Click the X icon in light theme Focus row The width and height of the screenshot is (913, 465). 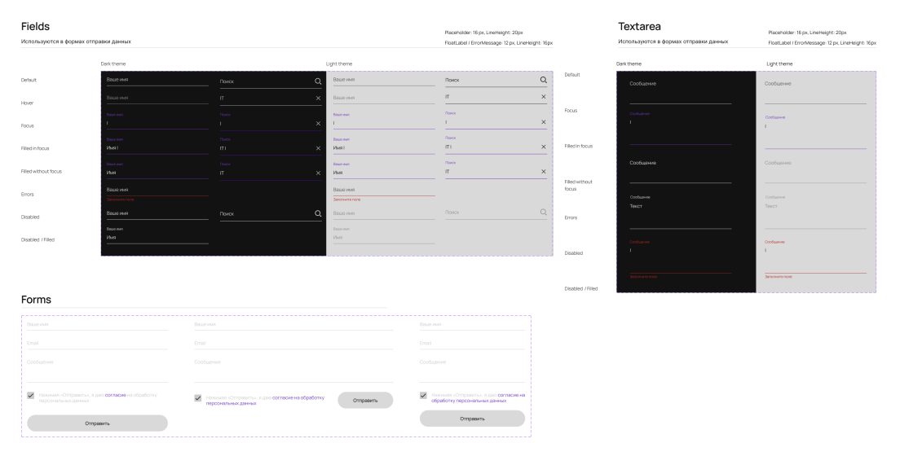pyautogui.click(x=544, y=123)
